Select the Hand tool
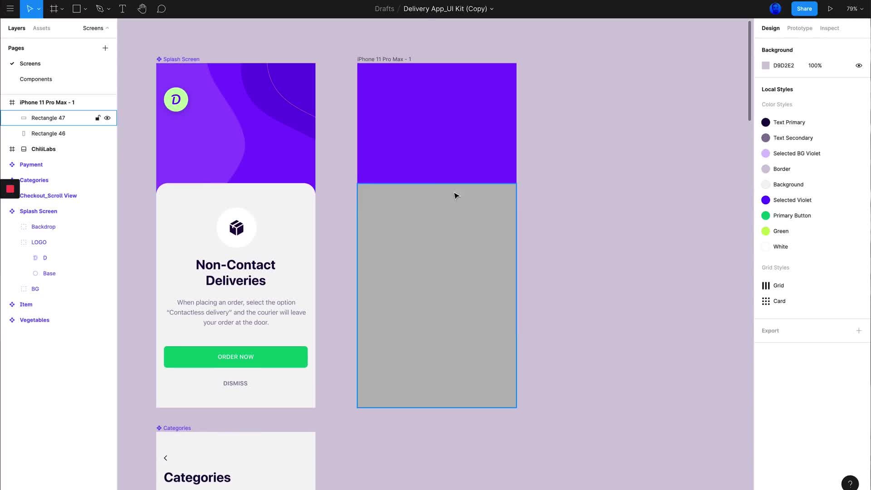The height and width of the screenshot is (490, 871). coord(142,9)
